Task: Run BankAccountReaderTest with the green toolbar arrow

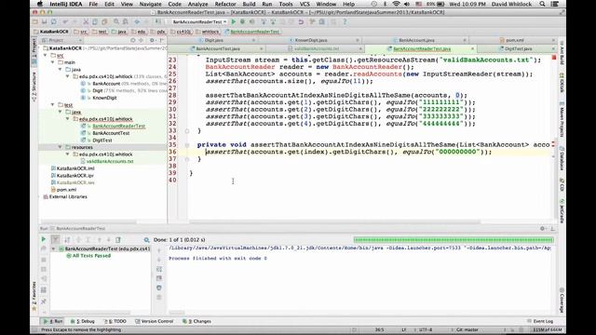Action: (x=234, y=21)
